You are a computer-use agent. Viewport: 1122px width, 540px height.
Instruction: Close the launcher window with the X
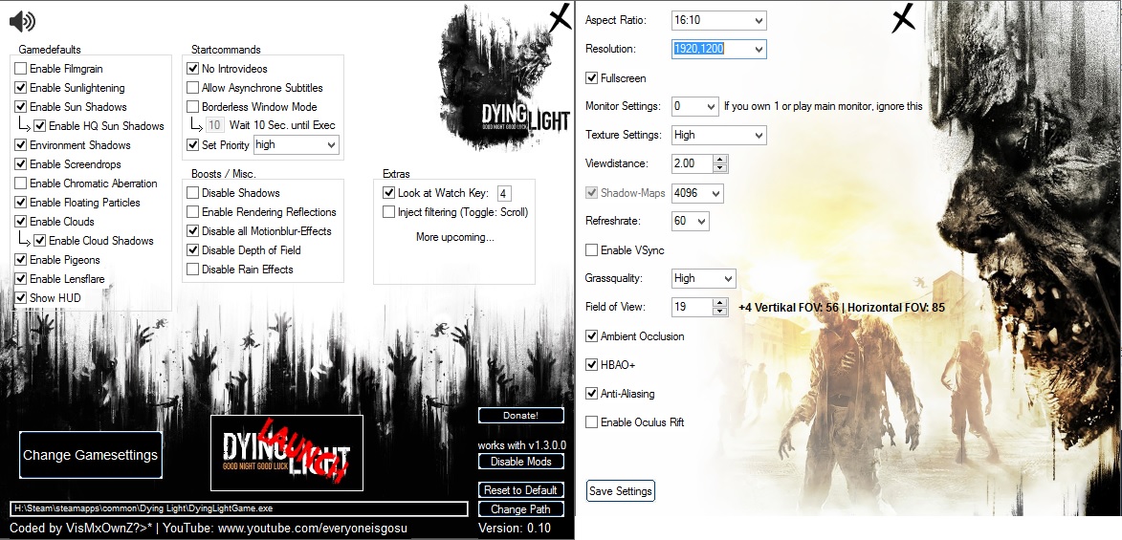[561, 18]
